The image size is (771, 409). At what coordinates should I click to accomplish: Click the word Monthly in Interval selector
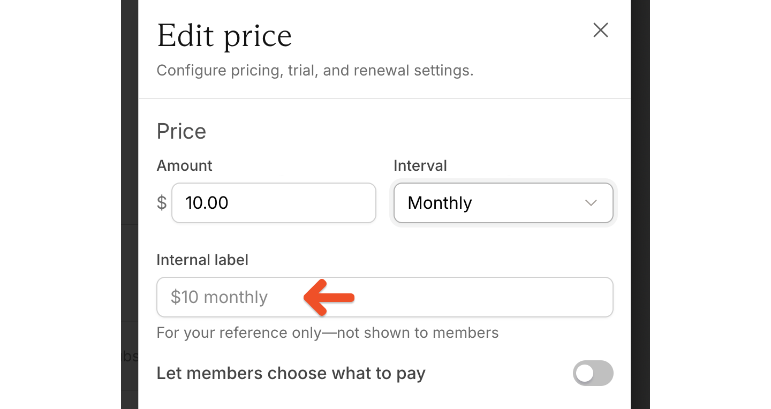point(440,203)
